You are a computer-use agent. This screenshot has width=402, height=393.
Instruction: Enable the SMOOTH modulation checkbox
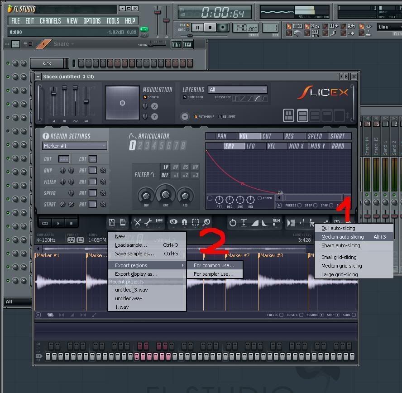[145, 97]
